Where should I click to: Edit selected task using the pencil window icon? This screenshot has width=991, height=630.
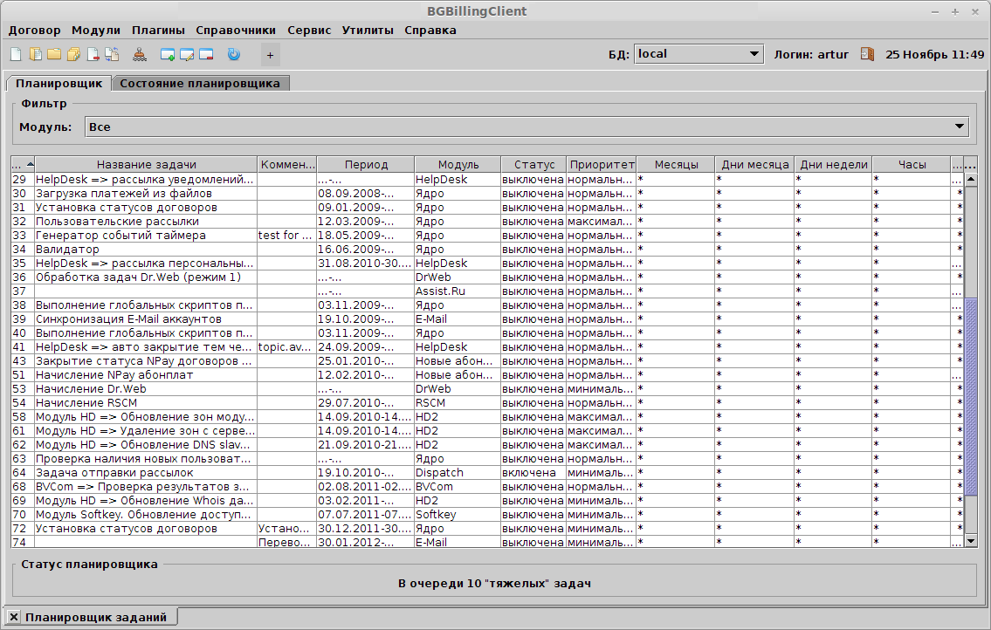(x=187, y=54)
